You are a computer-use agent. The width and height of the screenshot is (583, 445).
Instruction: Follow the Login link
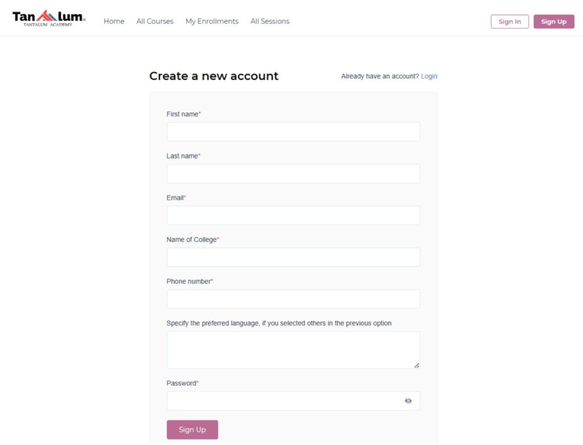429,76
